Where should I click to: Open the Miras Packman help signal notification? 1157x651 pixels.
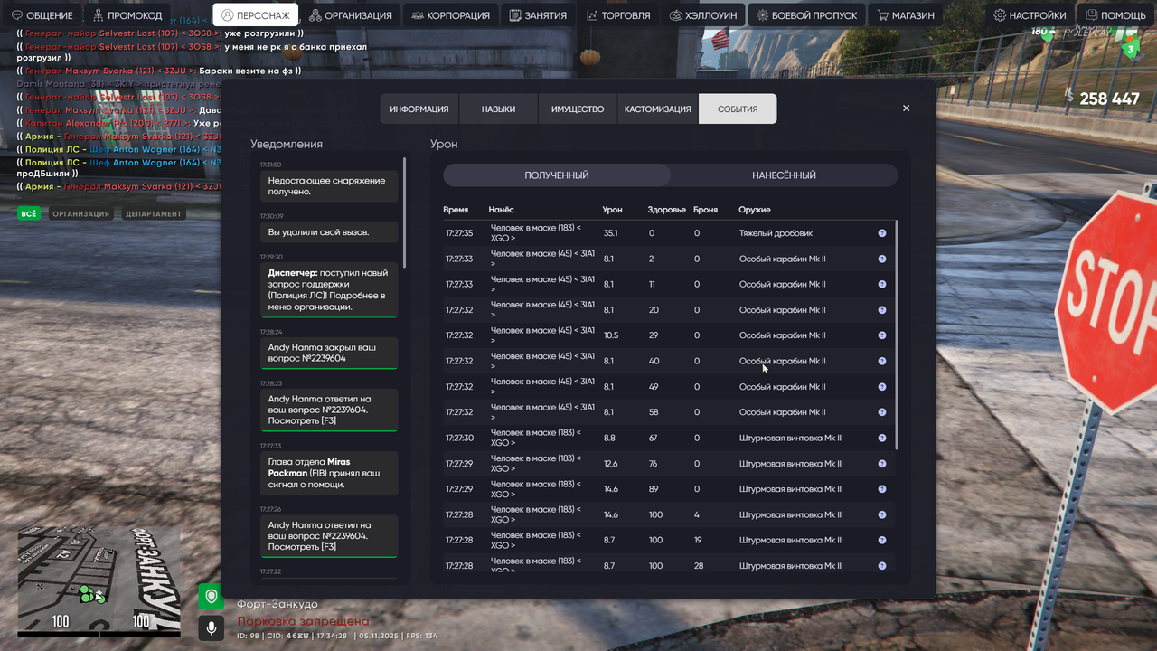329,473
